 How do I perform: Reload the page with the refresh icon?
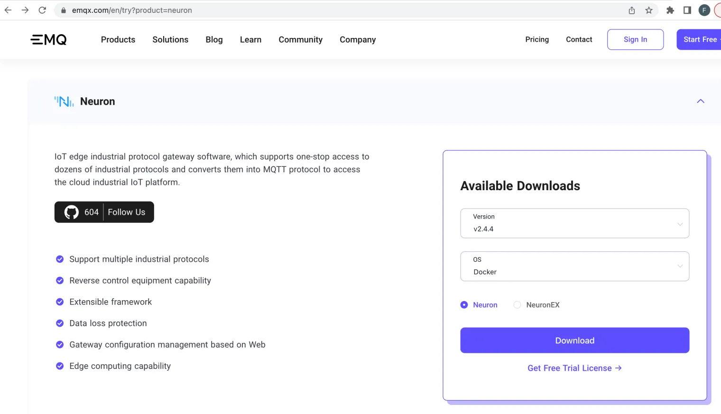pyautogui.click(x=42, y=9)
